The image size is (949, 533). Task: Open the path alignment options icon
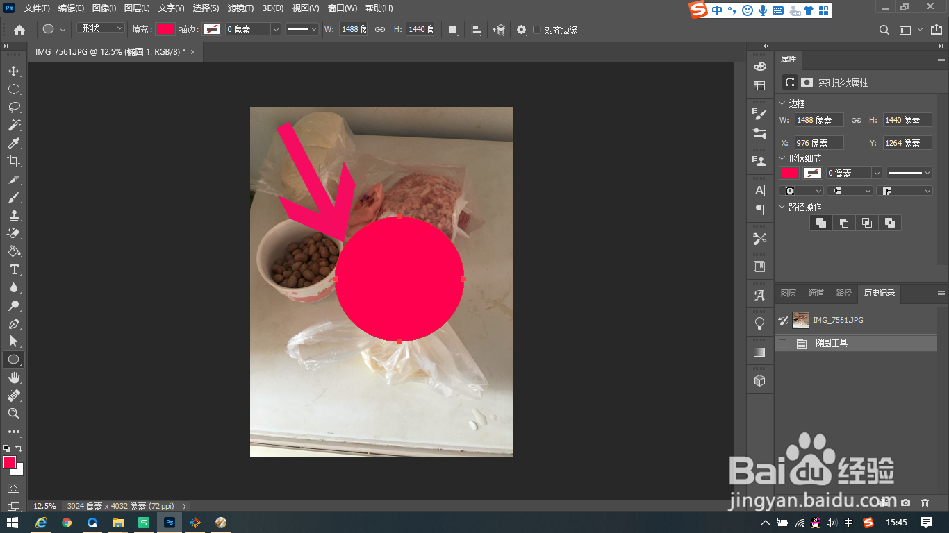point(477,30)
